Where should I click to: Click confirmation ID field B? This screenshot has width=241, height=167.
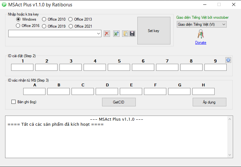pyautogui.click(x=59, y=91)
